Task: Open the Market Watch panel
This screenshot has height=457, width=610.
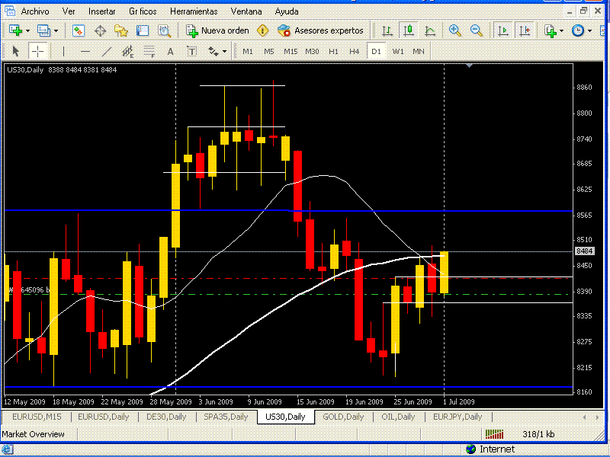Action: click(x=79, y=30)
